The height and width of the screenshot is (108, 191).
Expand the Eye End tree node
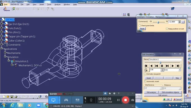pyautogui.click(x=2, y=24)
